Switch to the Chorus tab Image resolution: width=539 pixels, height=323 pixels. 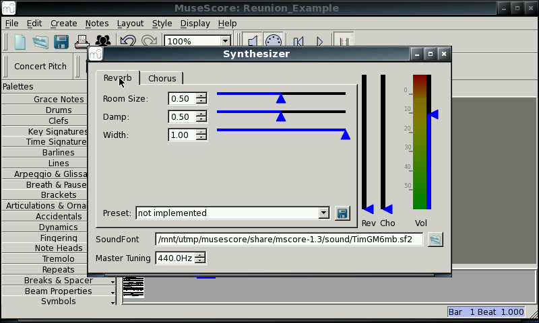click(162, 78)
